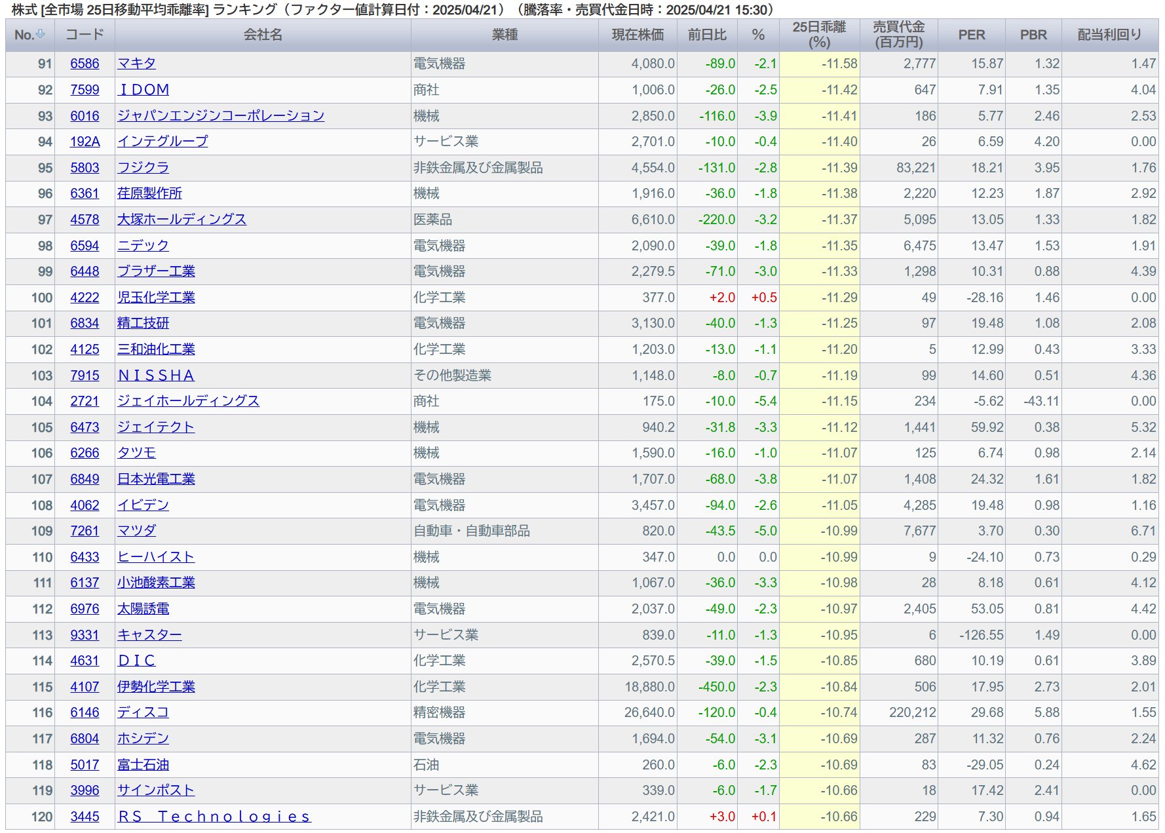Open the イビデン company link
Viewport: 1165px width, 833px height.
(143, 505)
